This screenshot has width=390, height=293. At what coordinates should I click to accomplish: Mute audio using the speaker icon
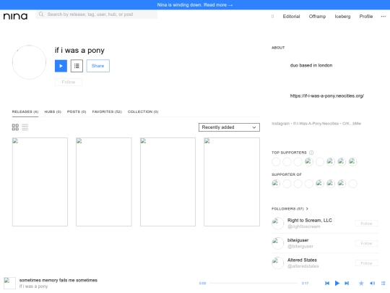pos(373,283)
